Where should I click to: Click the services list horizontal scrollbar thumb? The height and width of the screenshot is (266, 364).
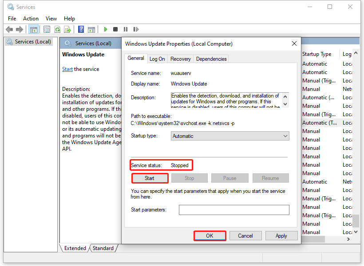pyautogui.click(x=313, y=239)
